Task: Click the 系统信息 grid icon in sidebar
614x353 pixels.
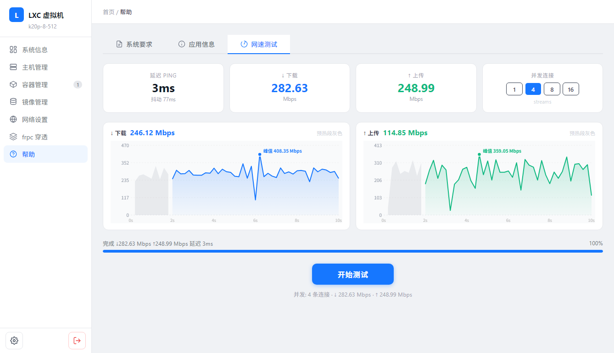Action: point(13,50)
